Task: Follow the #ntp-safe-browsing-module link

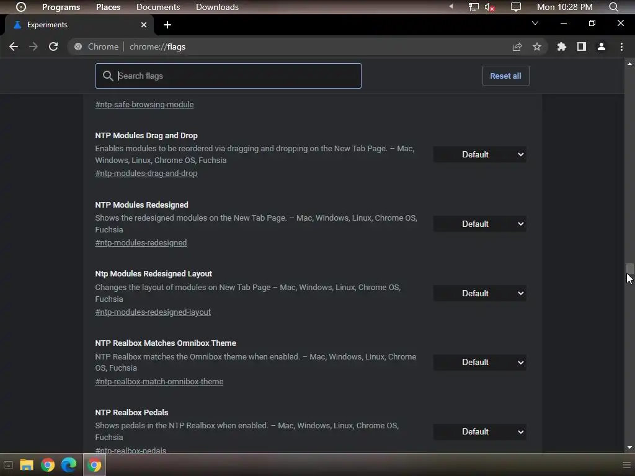Action: point(144,104)
